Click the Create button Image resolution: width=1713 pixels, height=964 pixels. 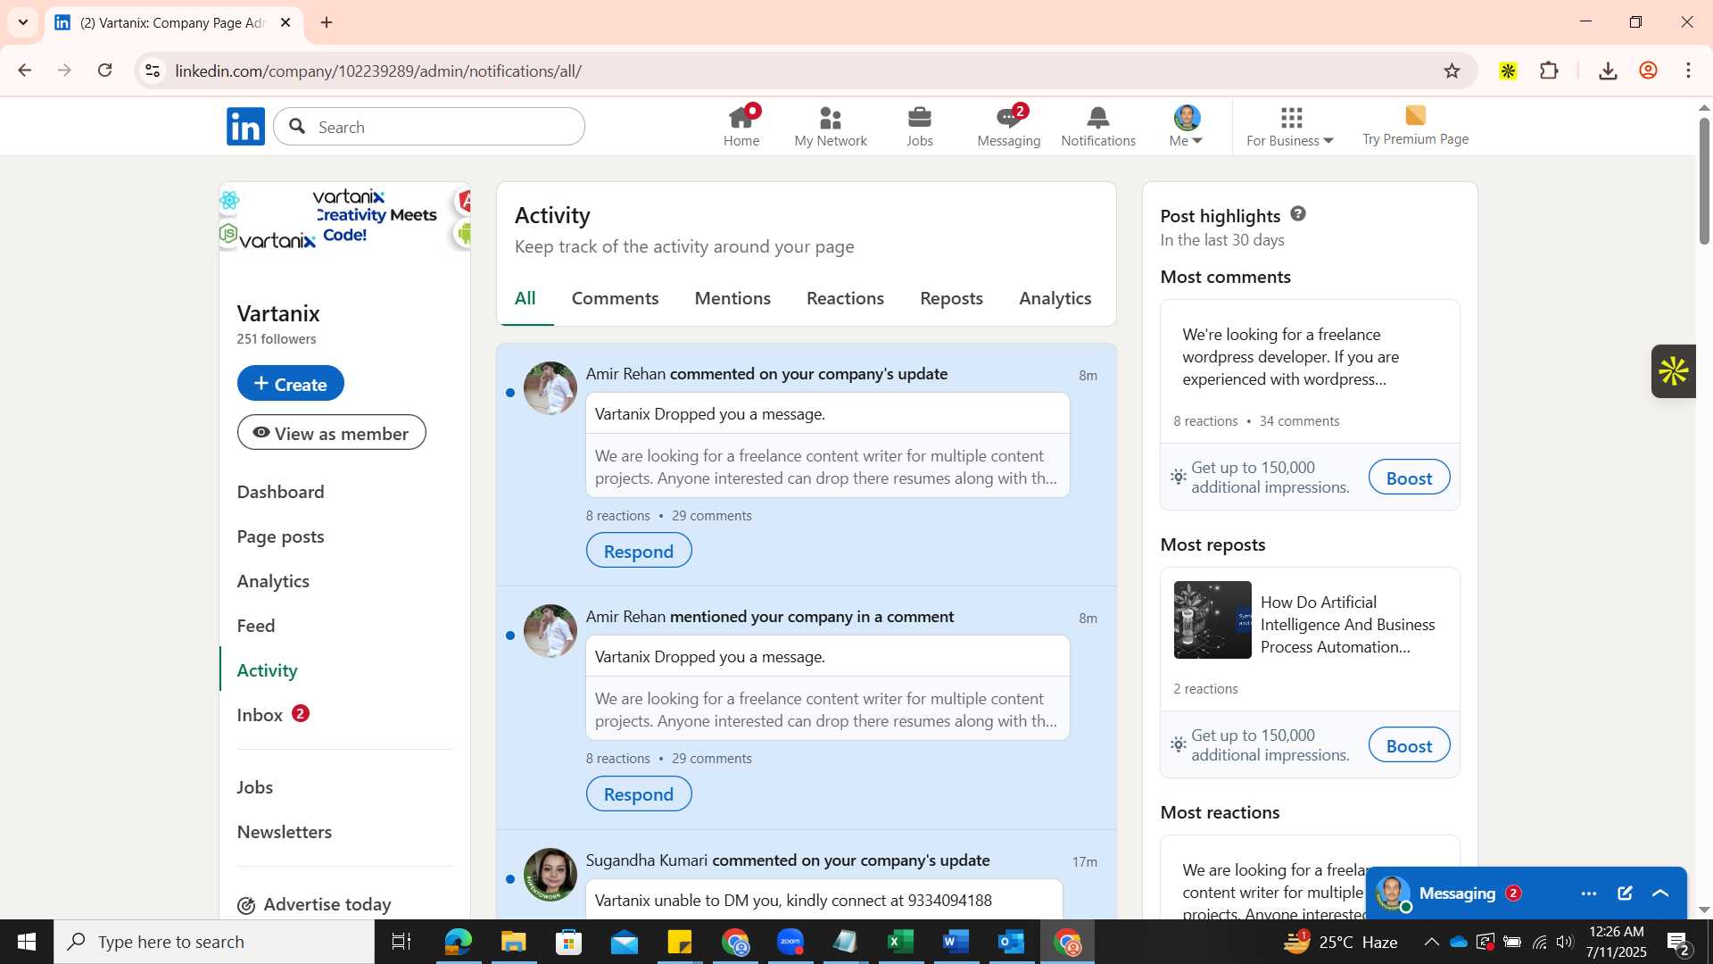click(x=291, y=383)
